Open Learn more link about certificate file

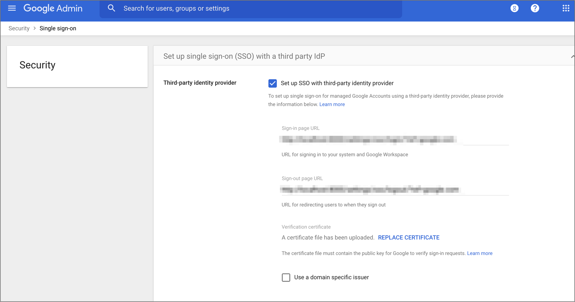tap(480, 253)
